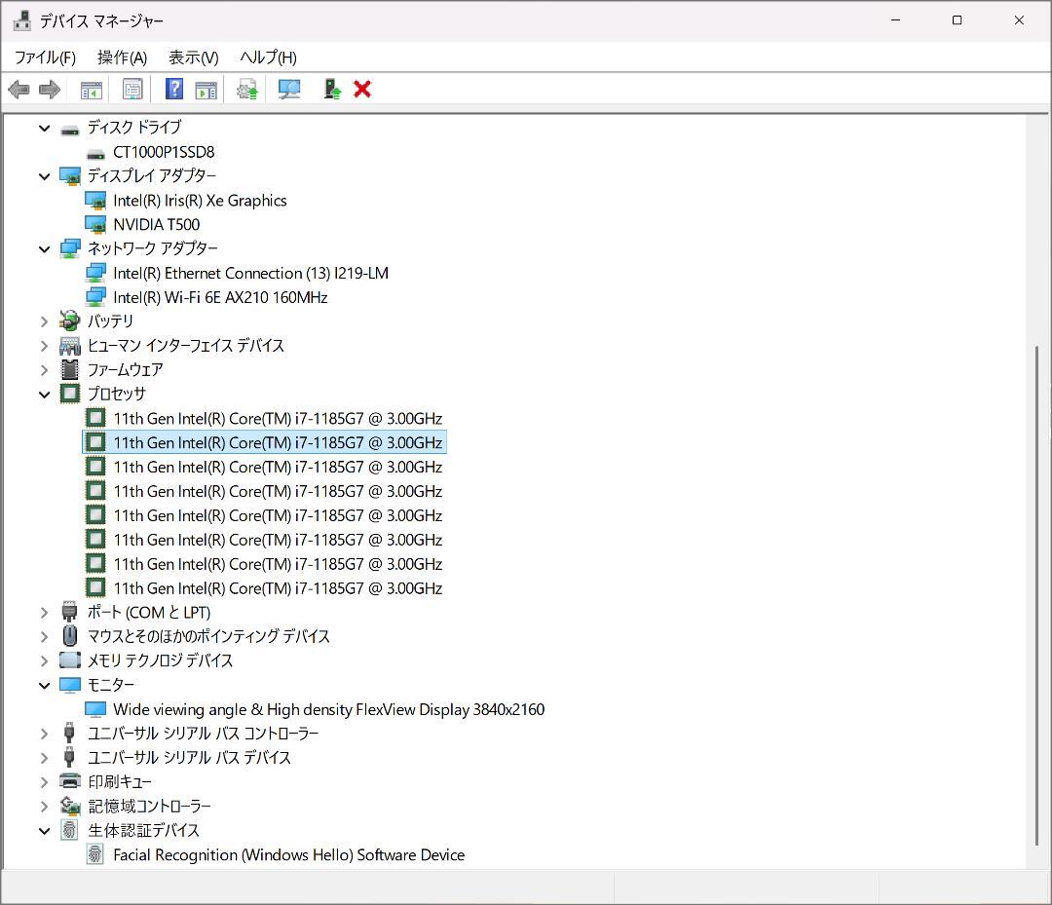Click the Help toolbar icon

[172, 89]
